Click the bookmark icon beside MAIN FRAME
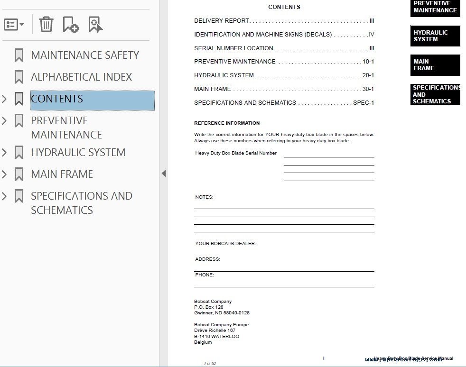The height and width of the screenshot is (367, 466). coord(19,174)
